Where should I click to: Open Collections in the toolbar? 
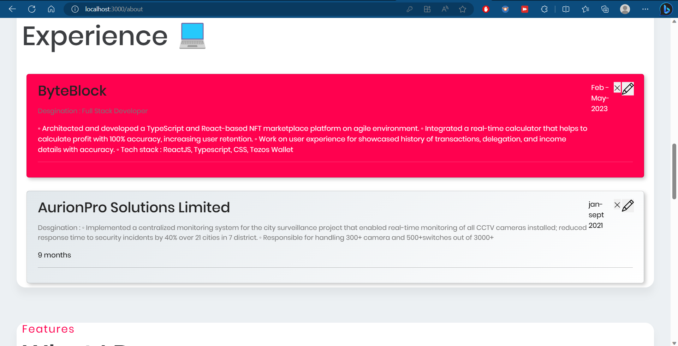point(605,9)
